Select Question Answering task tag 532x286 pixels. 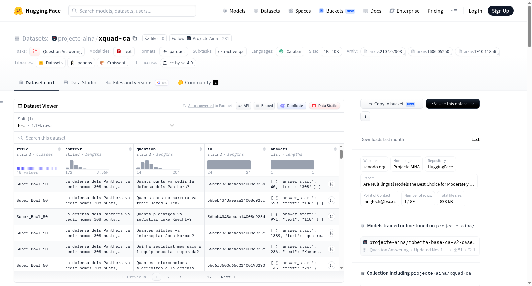point(57,51)
